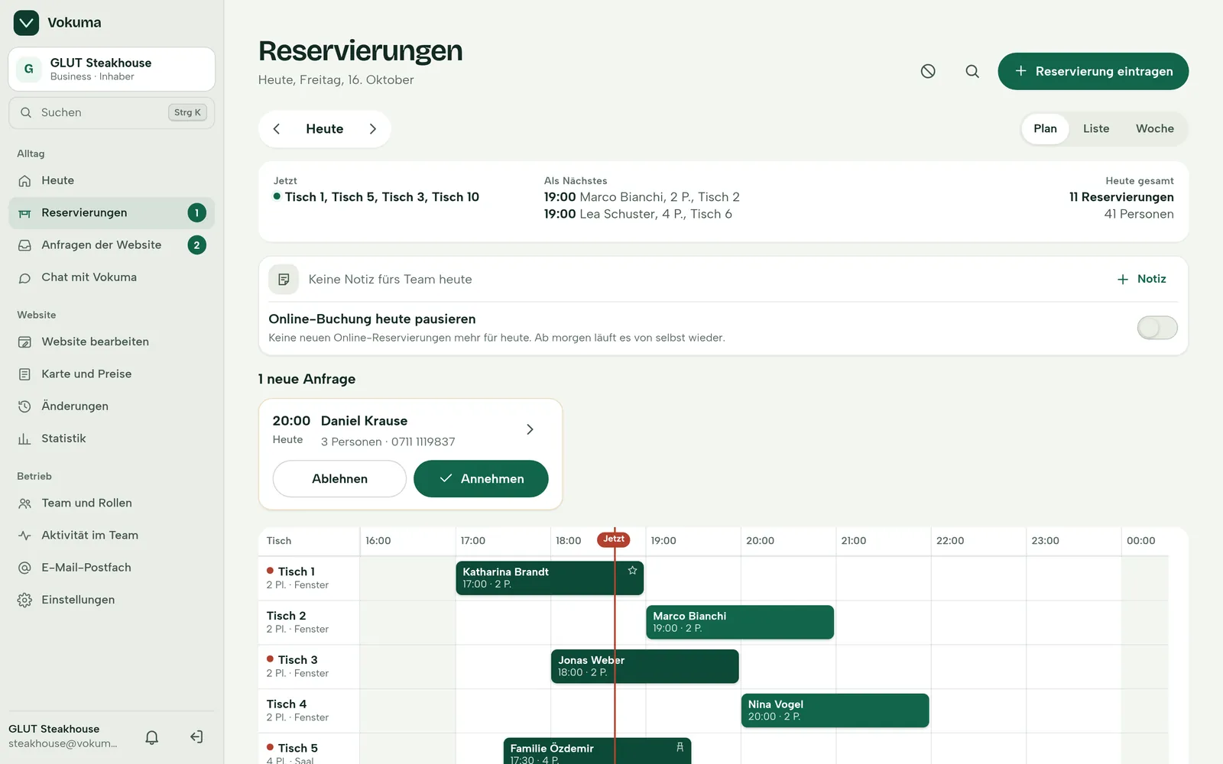Toggle Online-Buchung heute pausieren switch
Screen dimensions: 1223x764
[1157, 328]
